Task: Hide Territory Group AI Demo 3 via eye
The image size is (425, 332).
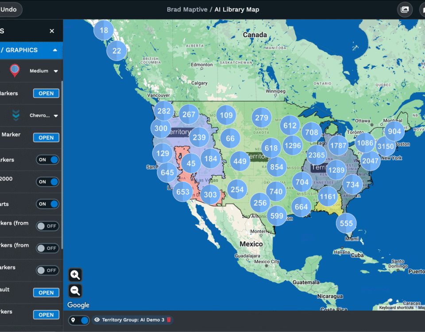Action: 97,320
